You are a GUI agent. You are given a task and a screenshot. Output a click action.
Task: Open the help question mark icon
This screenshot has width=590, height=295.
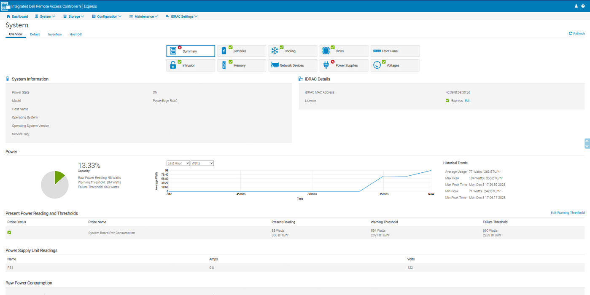coord(583,6)
